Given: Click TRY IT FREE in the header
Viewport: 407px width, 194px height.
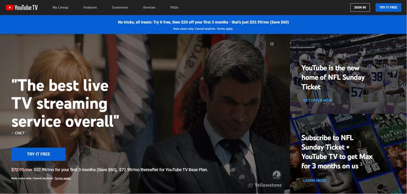Looking at the screenshot, I should 388,8.
